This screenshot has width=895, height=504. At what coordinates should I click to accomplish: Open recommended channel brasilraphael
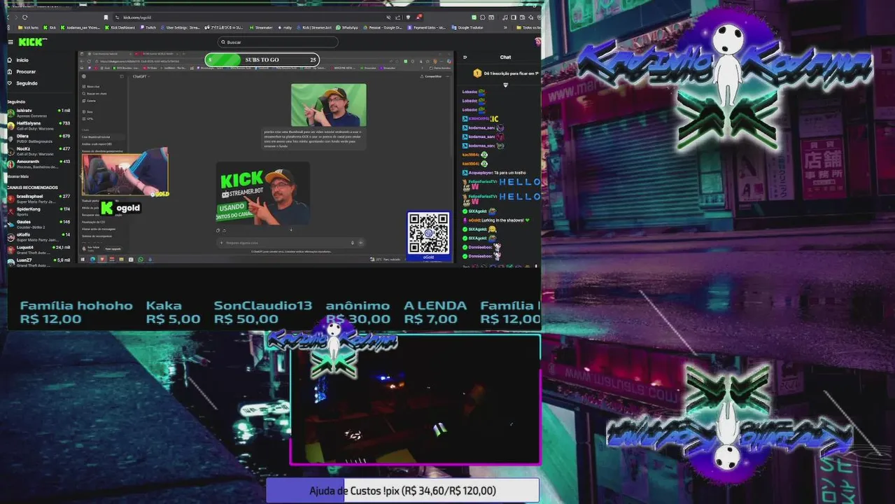click(38, 198)
